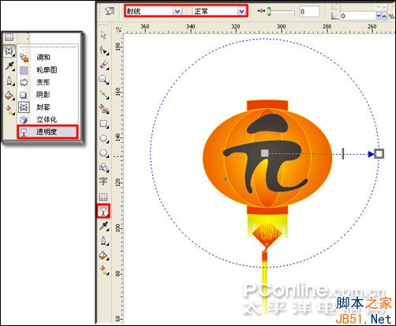396x326 pixels.
Task: Select the Polygon tool
Action: [104, 153]
